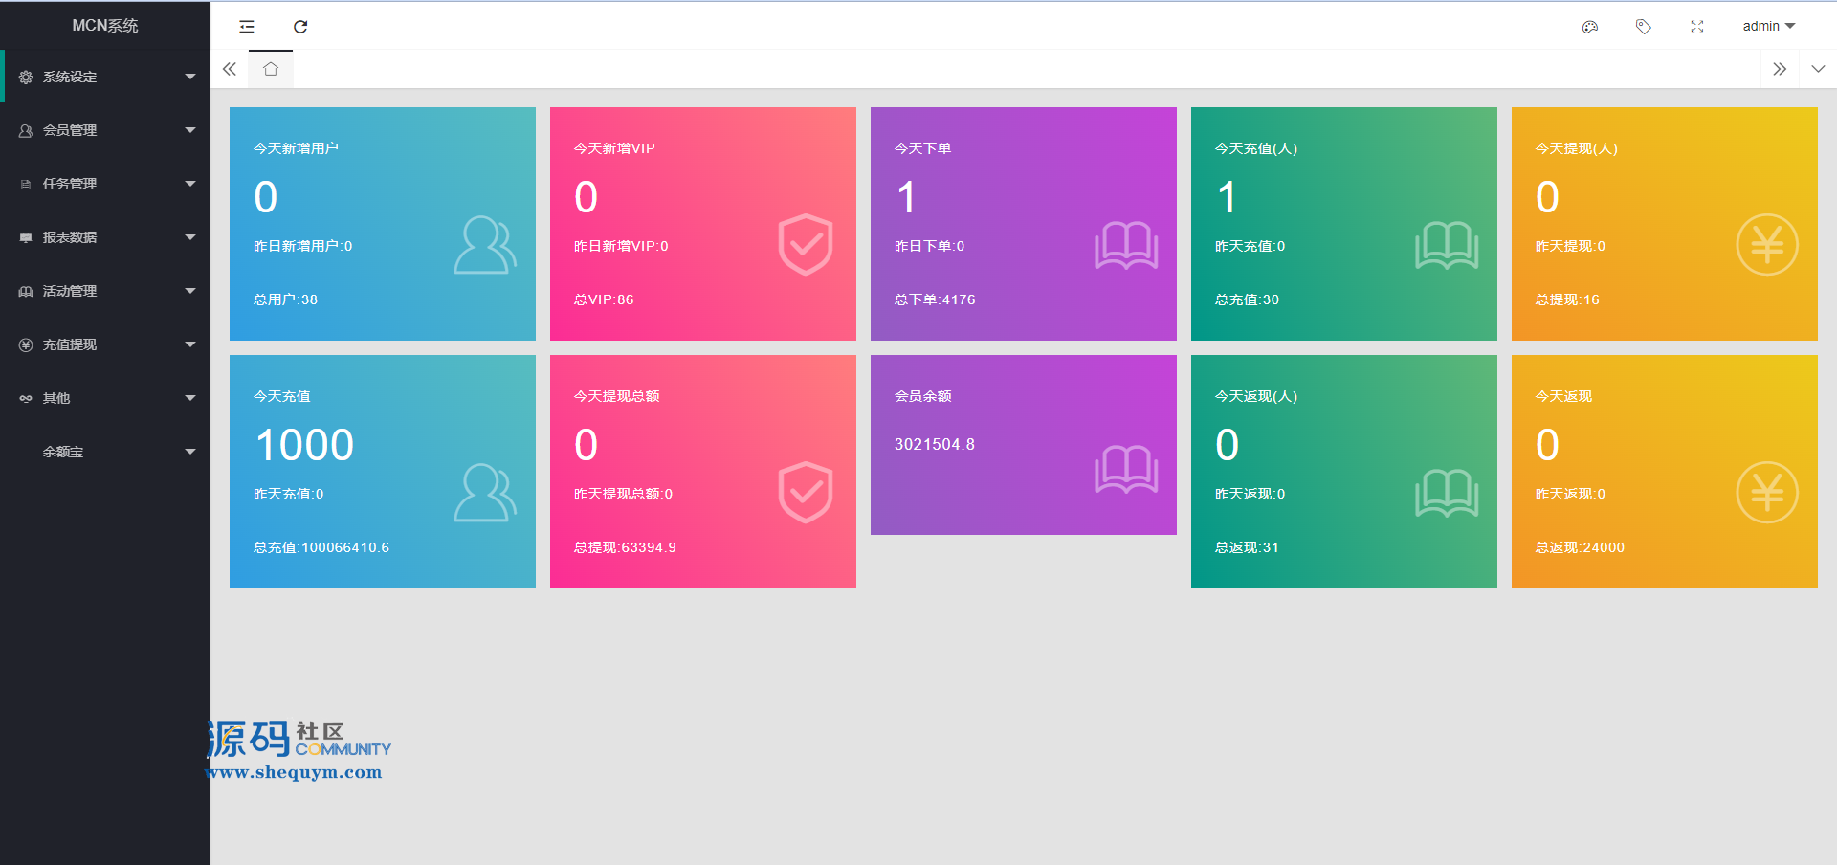Expand the 其他 arrow
1837x865 pixels.
coord(189,398)
